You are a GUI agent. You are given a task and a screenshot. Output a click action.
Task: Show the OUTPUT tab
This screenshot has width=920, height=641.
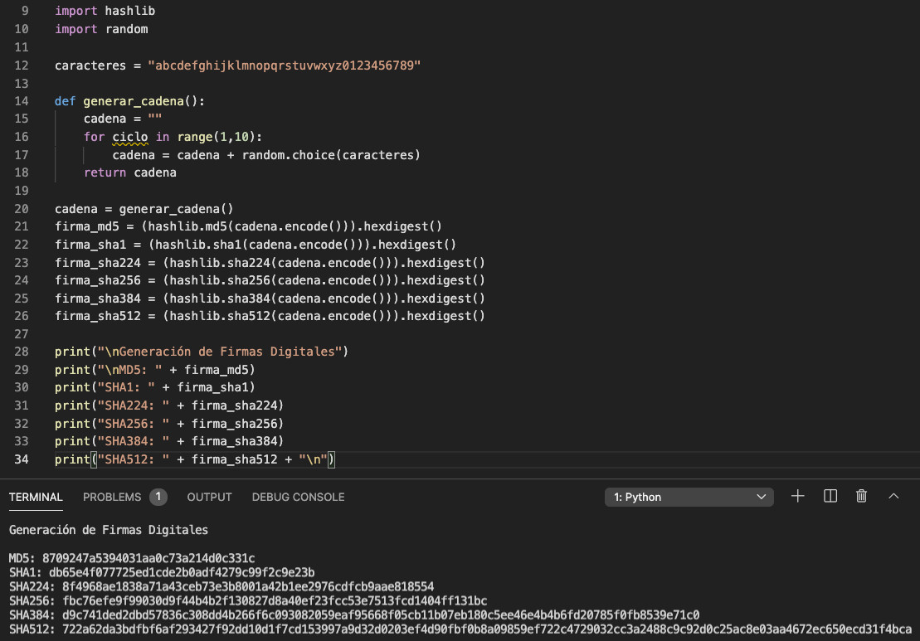click(x=209, y=497)
